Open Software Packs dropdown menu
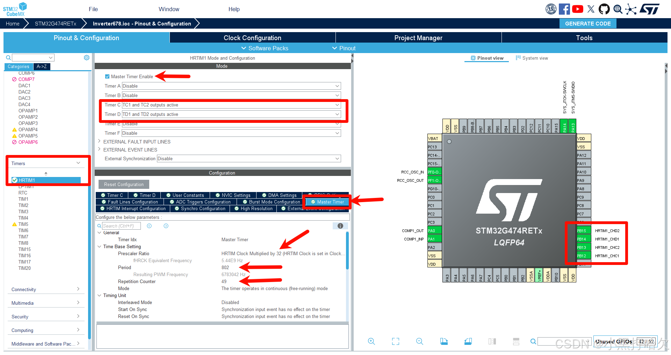The image size is (671, 355). 265,48
